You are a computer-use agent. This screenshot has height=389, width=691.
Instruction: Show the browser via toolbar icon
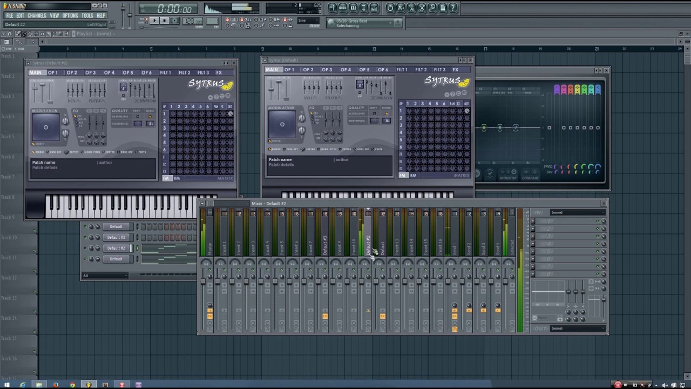363,8
